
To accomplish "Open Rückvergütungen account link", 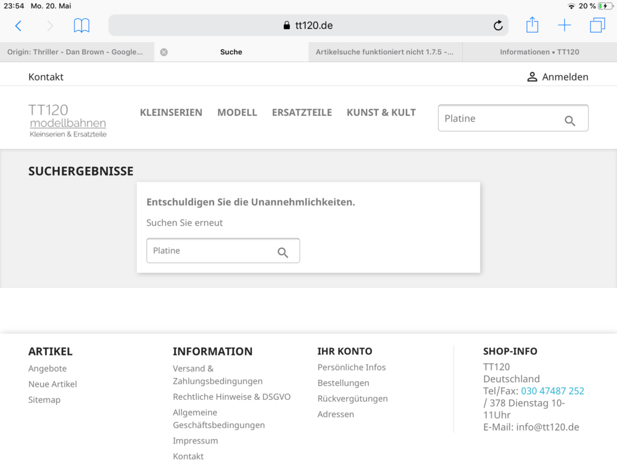I will pos(352,399).
